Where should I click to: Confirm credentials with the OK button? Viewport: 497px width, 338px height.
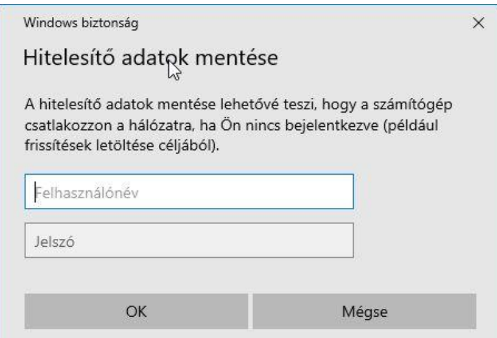136,311
